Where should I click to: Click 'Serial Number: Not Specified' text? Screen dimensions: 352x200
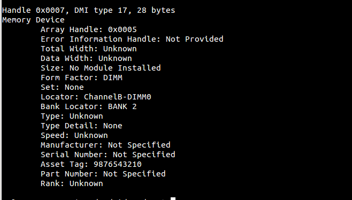(108, 155)
